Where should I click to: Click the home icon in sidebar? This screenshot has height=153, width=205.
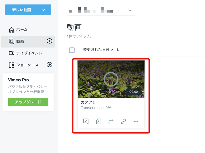12,30
